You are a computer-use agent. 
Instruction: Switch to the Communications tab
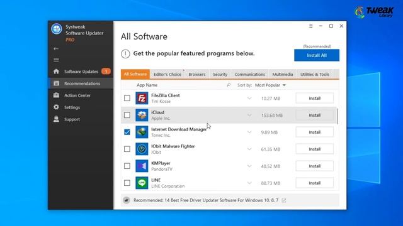(x=249, y=74)
